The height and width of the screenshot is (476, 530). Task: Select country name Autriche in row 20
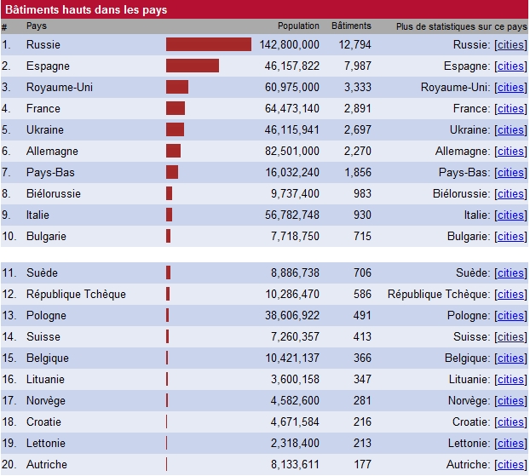coord(47,464)
